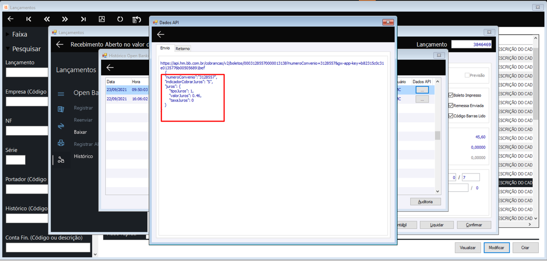547x261 pixels.
Task: Click the Modificar button
Action: pyautogui.click(x=496, y=248)
